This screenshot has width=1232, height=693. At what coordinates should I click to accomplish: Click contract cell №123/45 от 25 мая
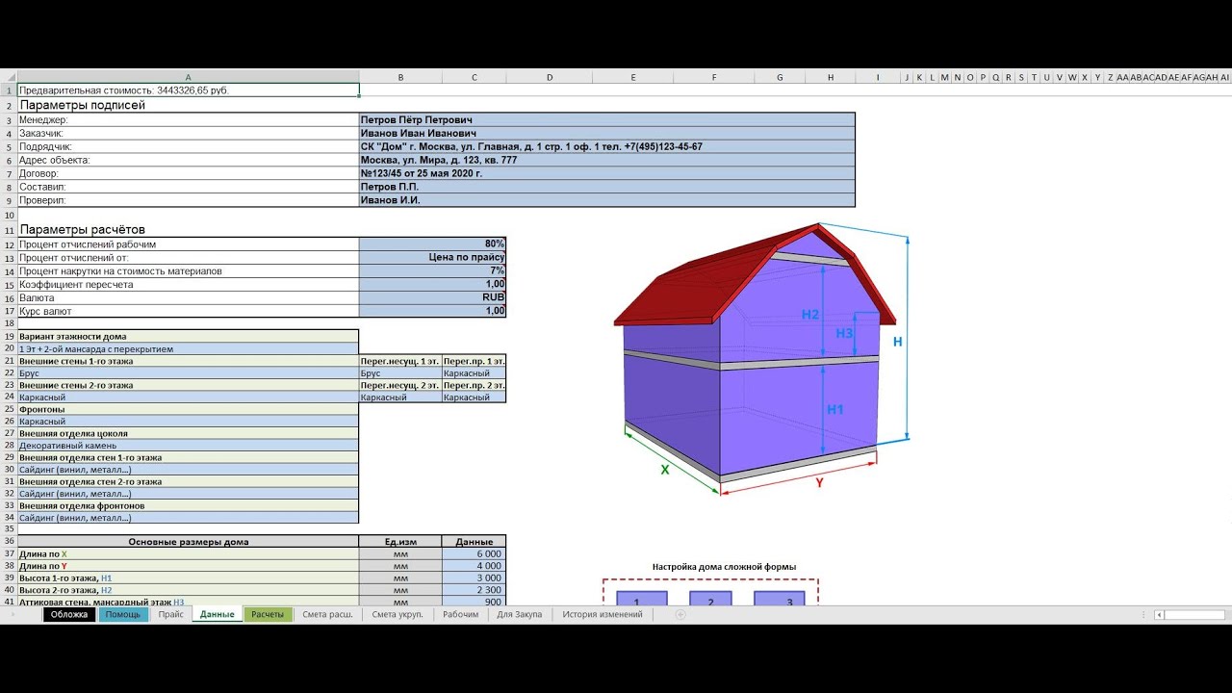(x=606, y=173)
